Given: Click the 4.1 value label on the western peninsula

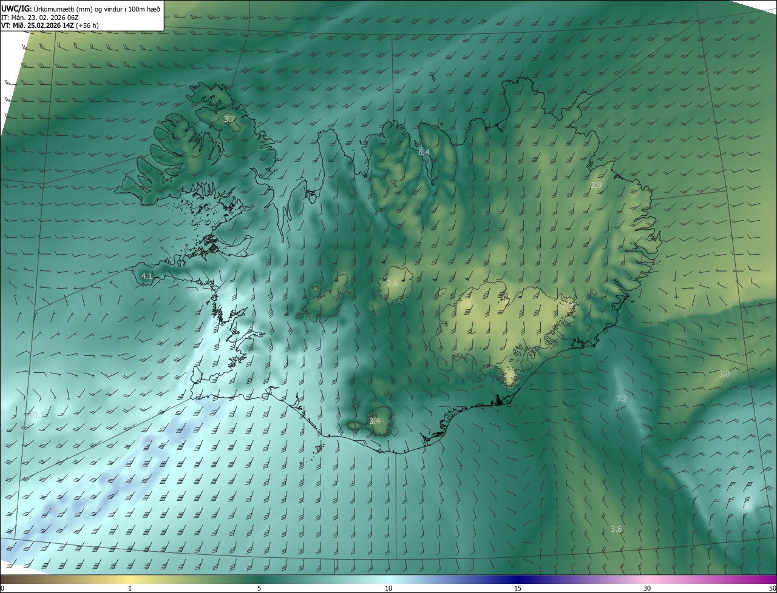Looking at the screenshot, I should click(146, 276).
